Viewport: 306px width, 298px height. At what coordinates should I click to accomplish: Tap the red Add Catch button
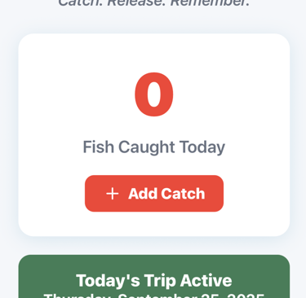click(154, 194)
